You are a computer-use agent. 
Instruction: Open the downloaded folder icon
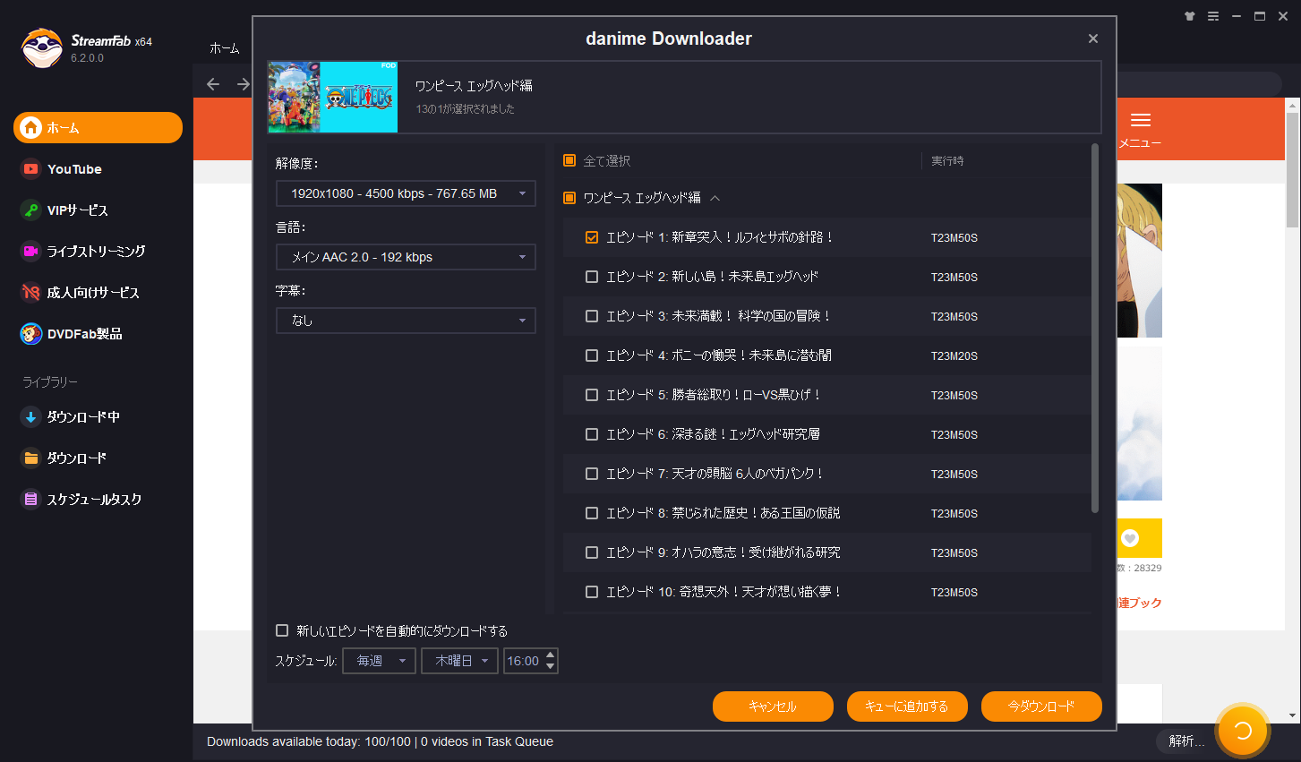pos(31,458)
